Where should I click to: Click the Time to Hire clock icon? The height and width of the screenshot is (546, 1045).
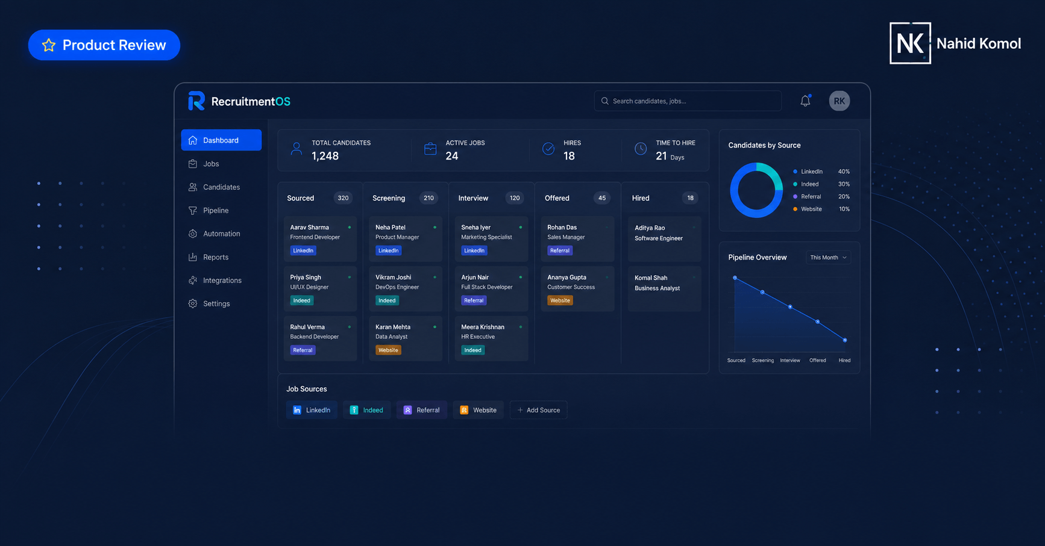[641, 149]
